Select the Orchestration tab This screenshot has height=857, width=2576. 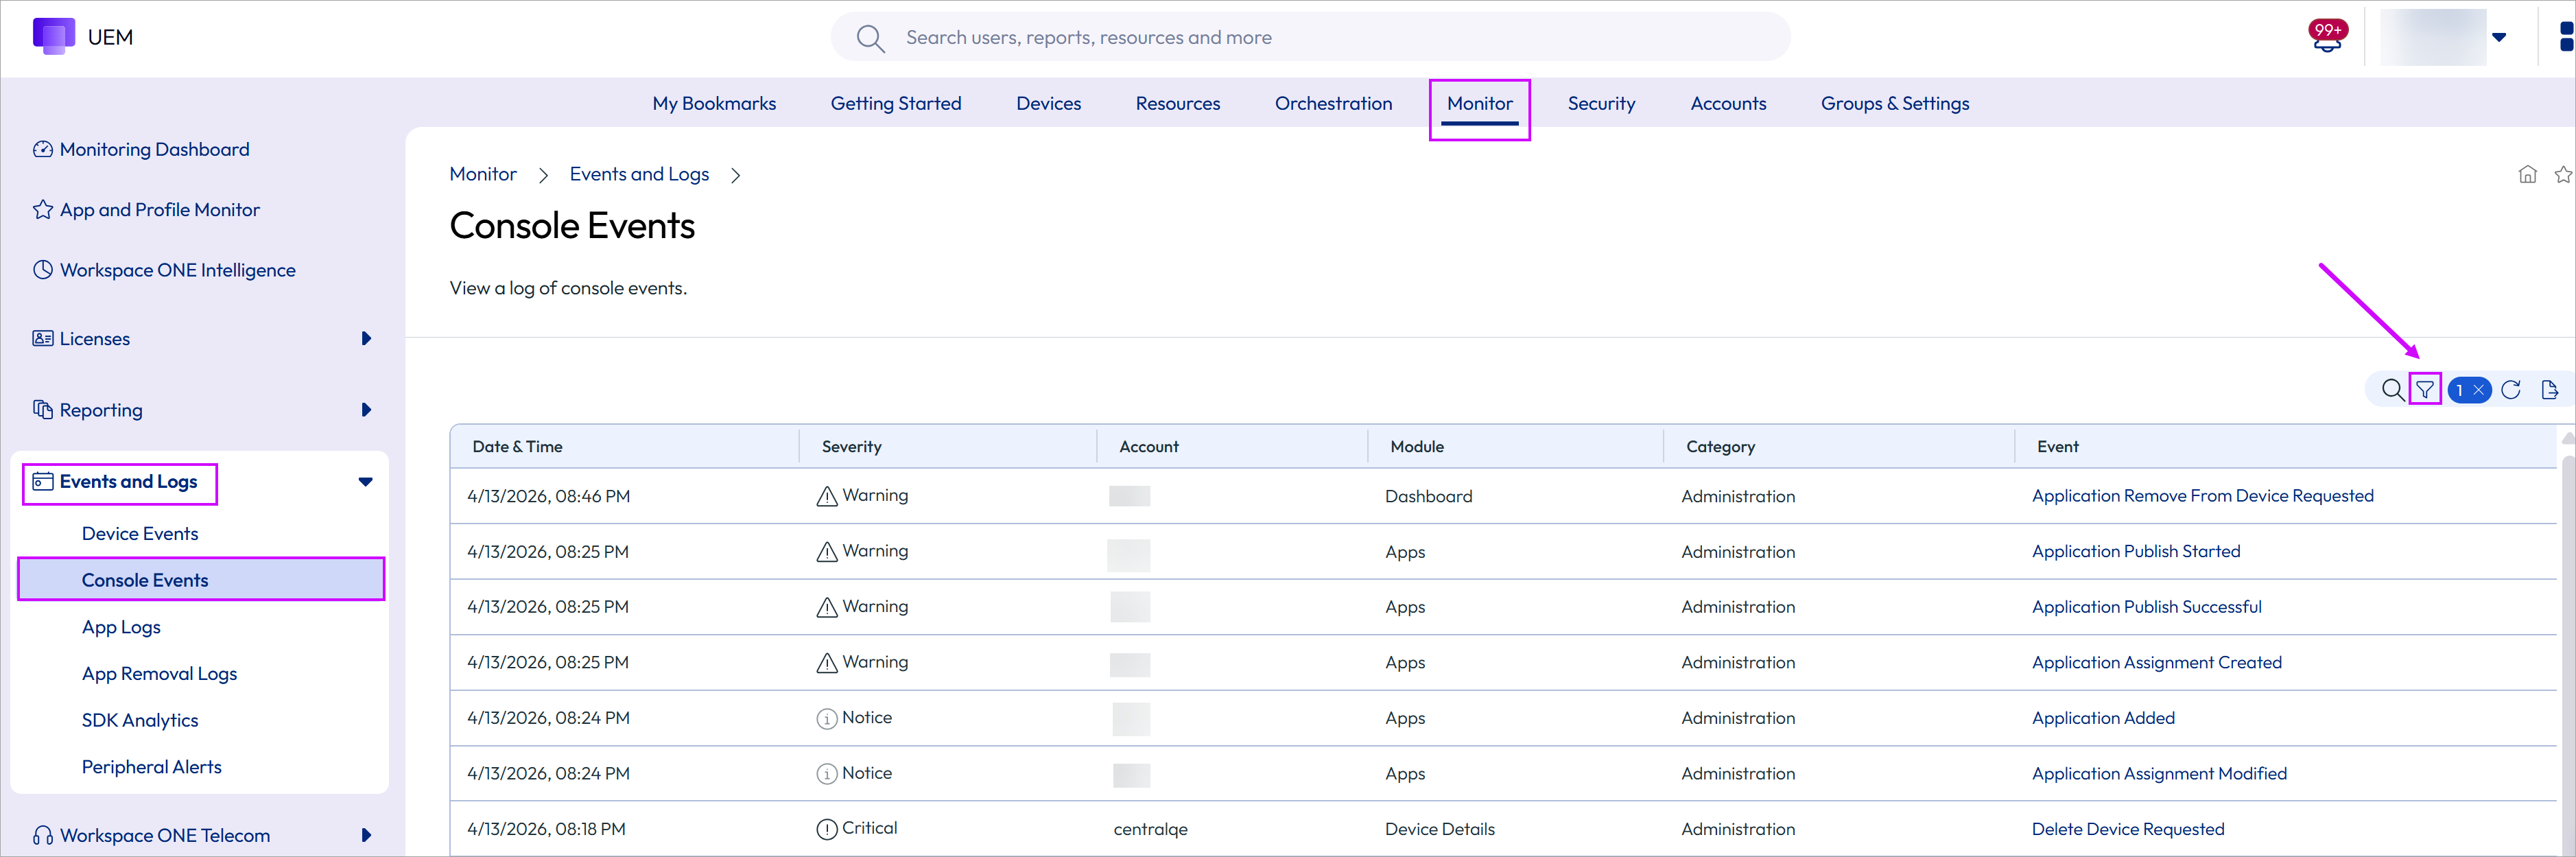[1333, 104]
